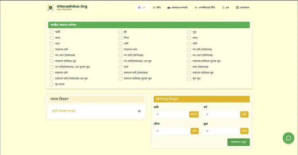This screenshot has width=298, height=155.
Task: Check the মৃত পুত্র (deceased son) checkbox
Action: [189, 79]
